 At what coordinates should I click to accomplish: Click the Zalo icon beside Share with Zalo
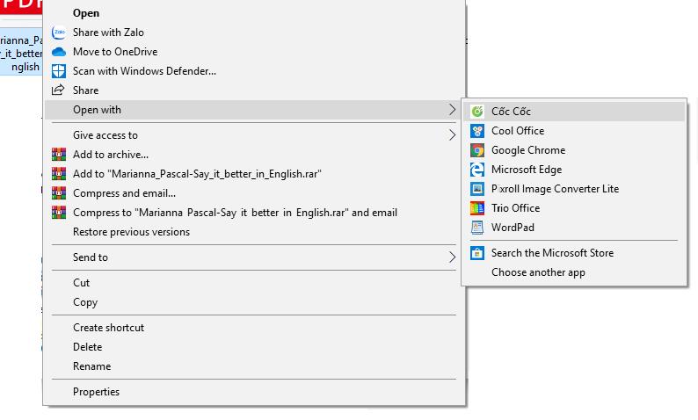tap(59, 33)
